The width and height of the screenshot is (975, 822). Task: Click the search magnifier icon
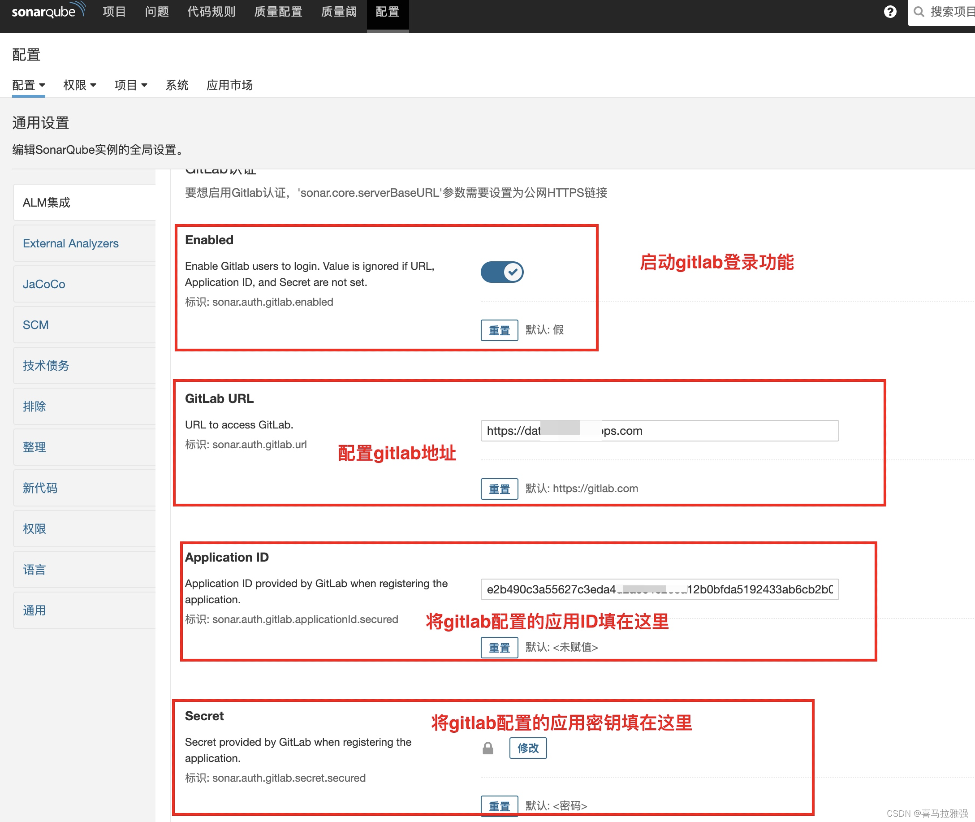pos(919,12)
